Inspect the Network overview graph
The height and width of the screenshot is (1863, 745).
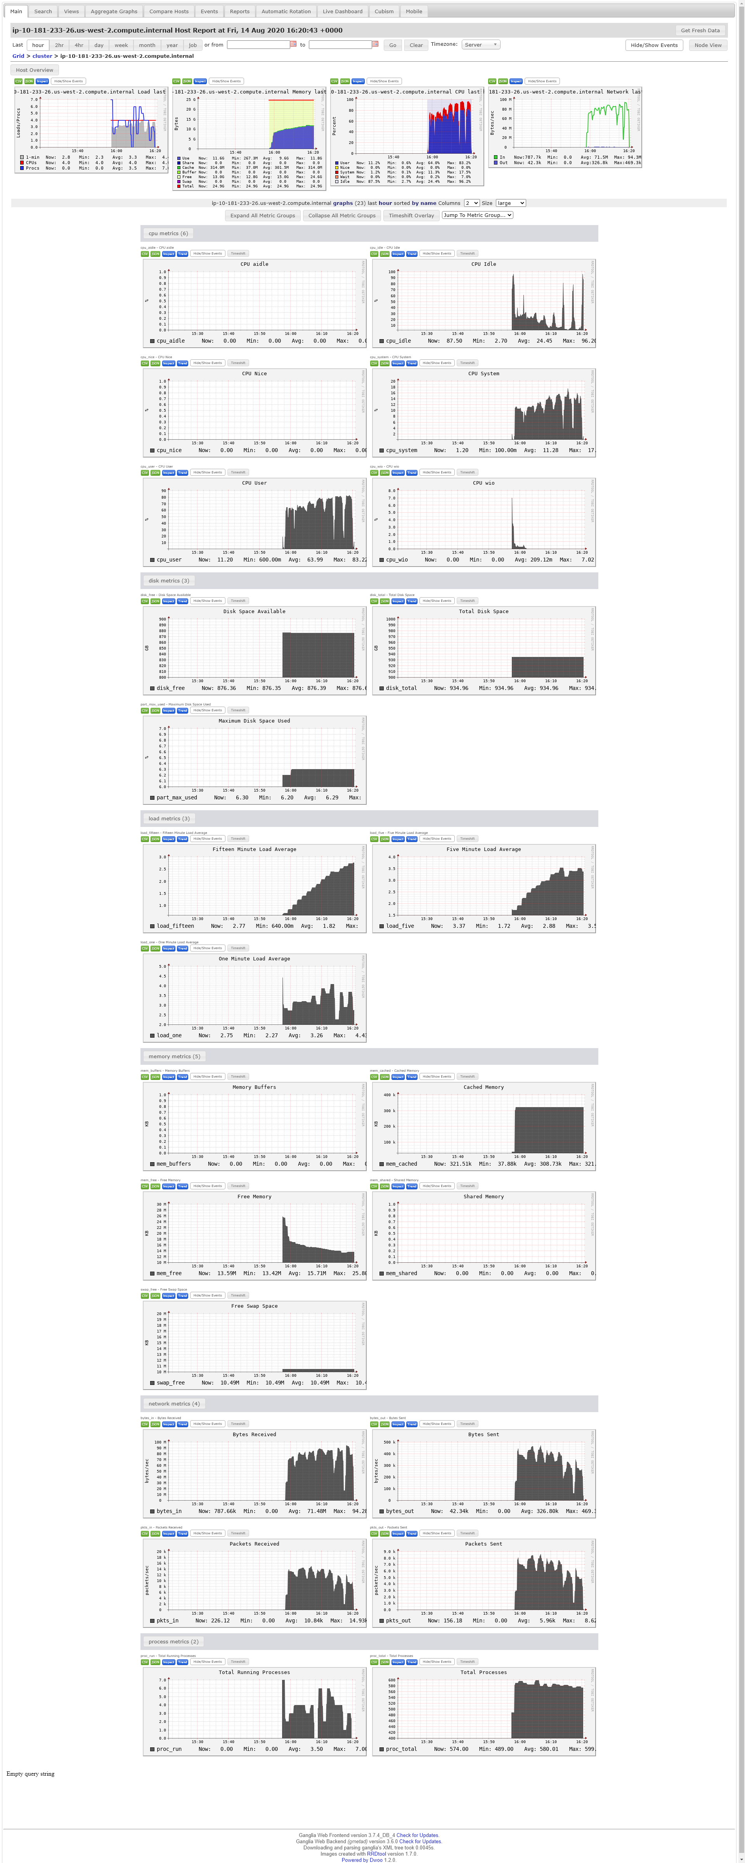tap(516, 81)
